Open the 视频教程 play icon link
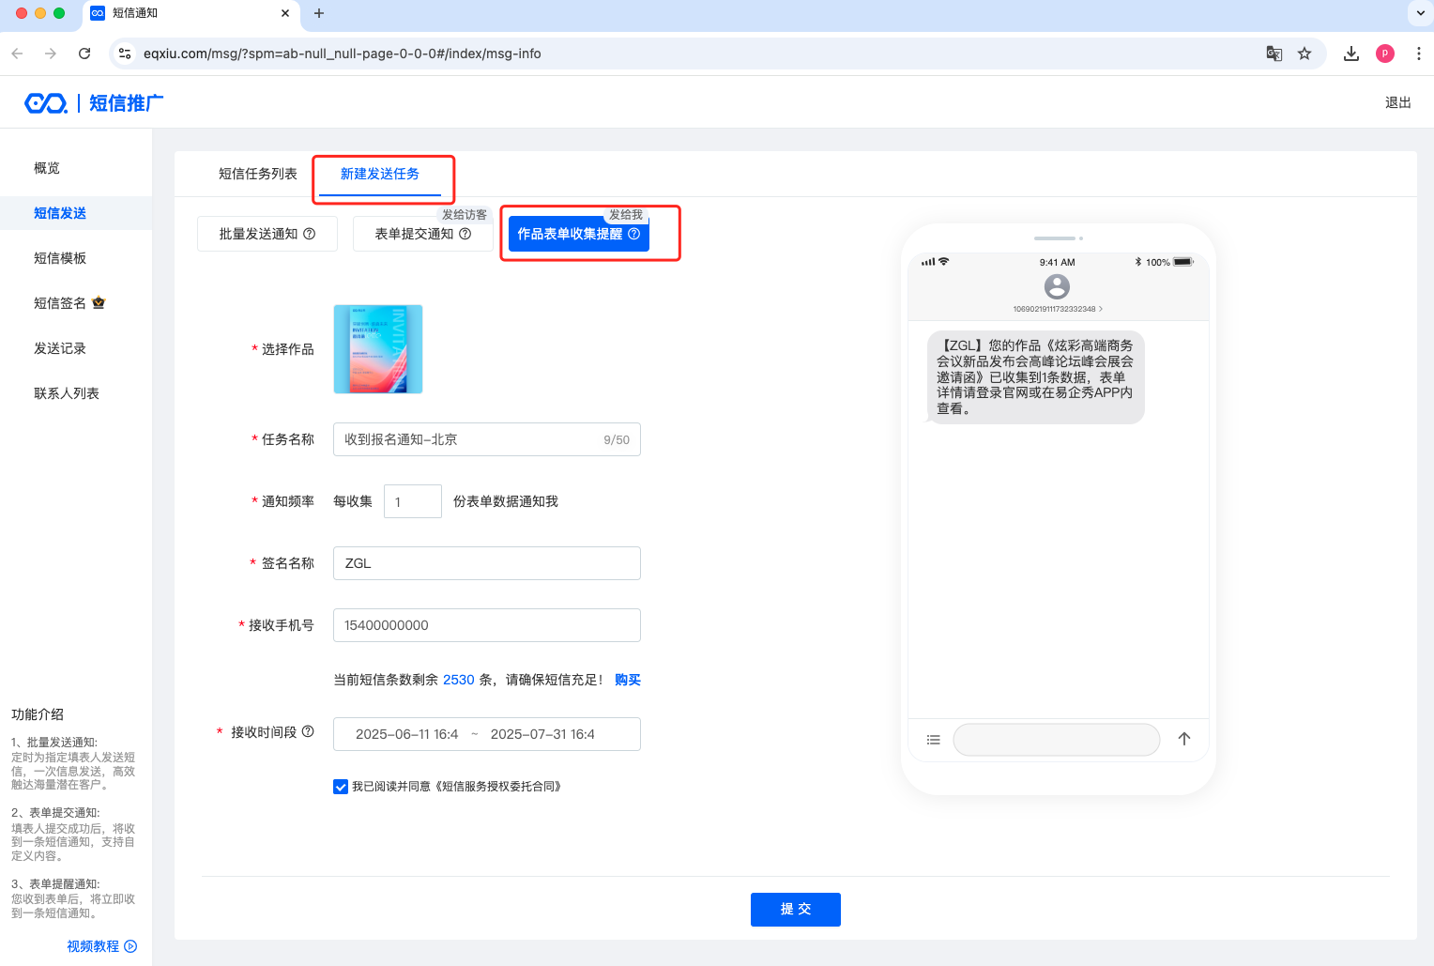 (x=130, y=946)
